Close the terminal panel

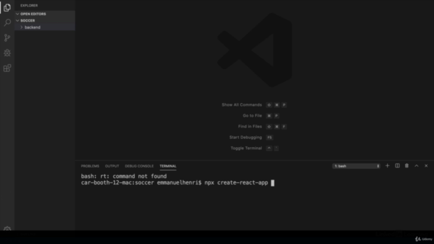tap(426, 165)
